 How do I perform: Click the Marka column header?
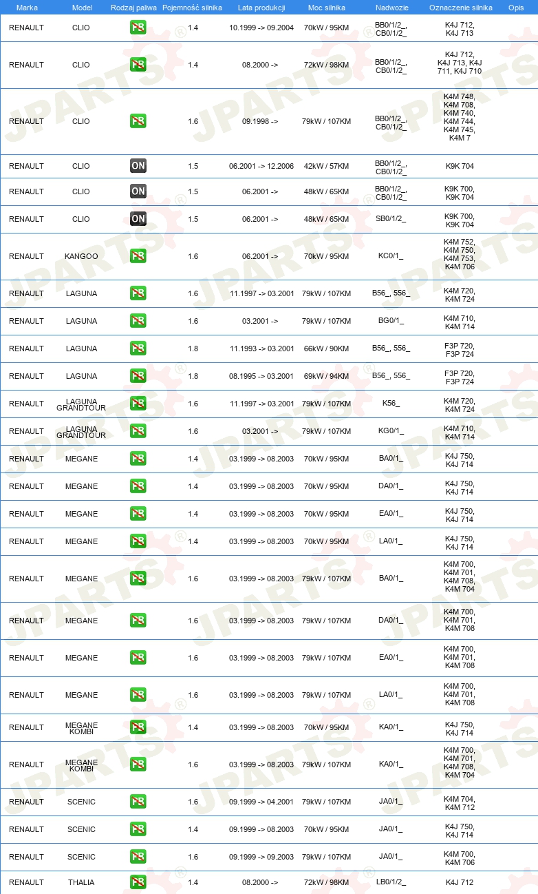(x=27, y=8)
